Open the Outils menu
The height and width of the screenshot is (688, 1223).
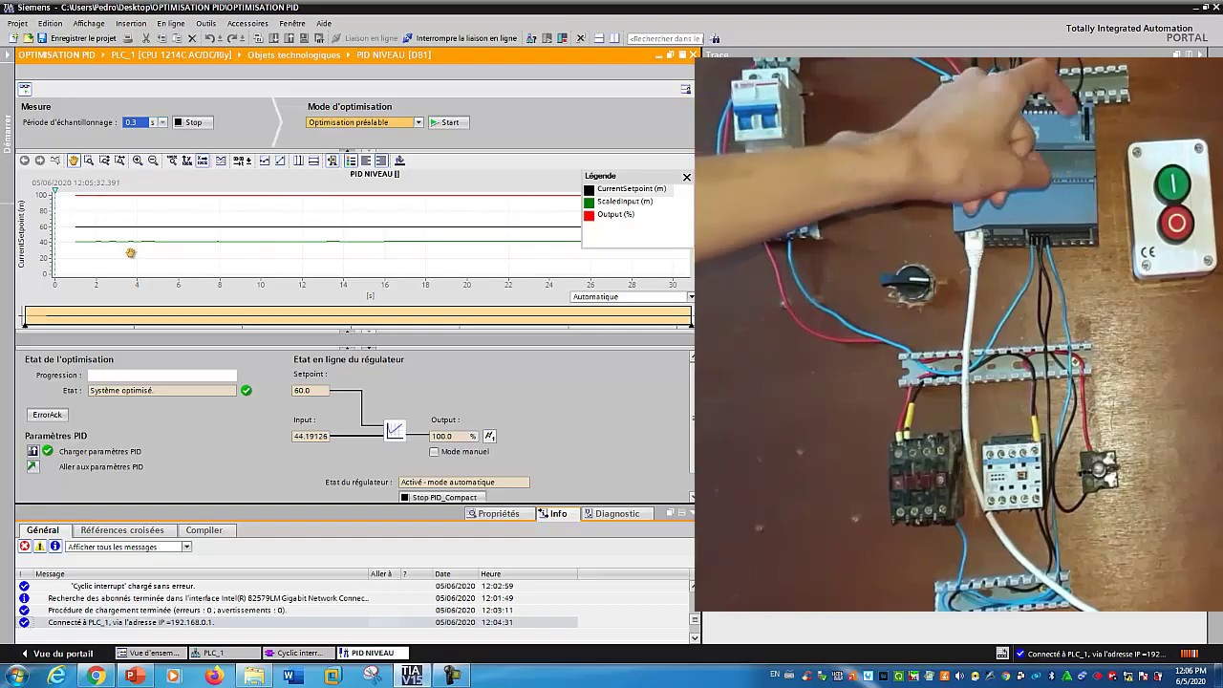205,23
